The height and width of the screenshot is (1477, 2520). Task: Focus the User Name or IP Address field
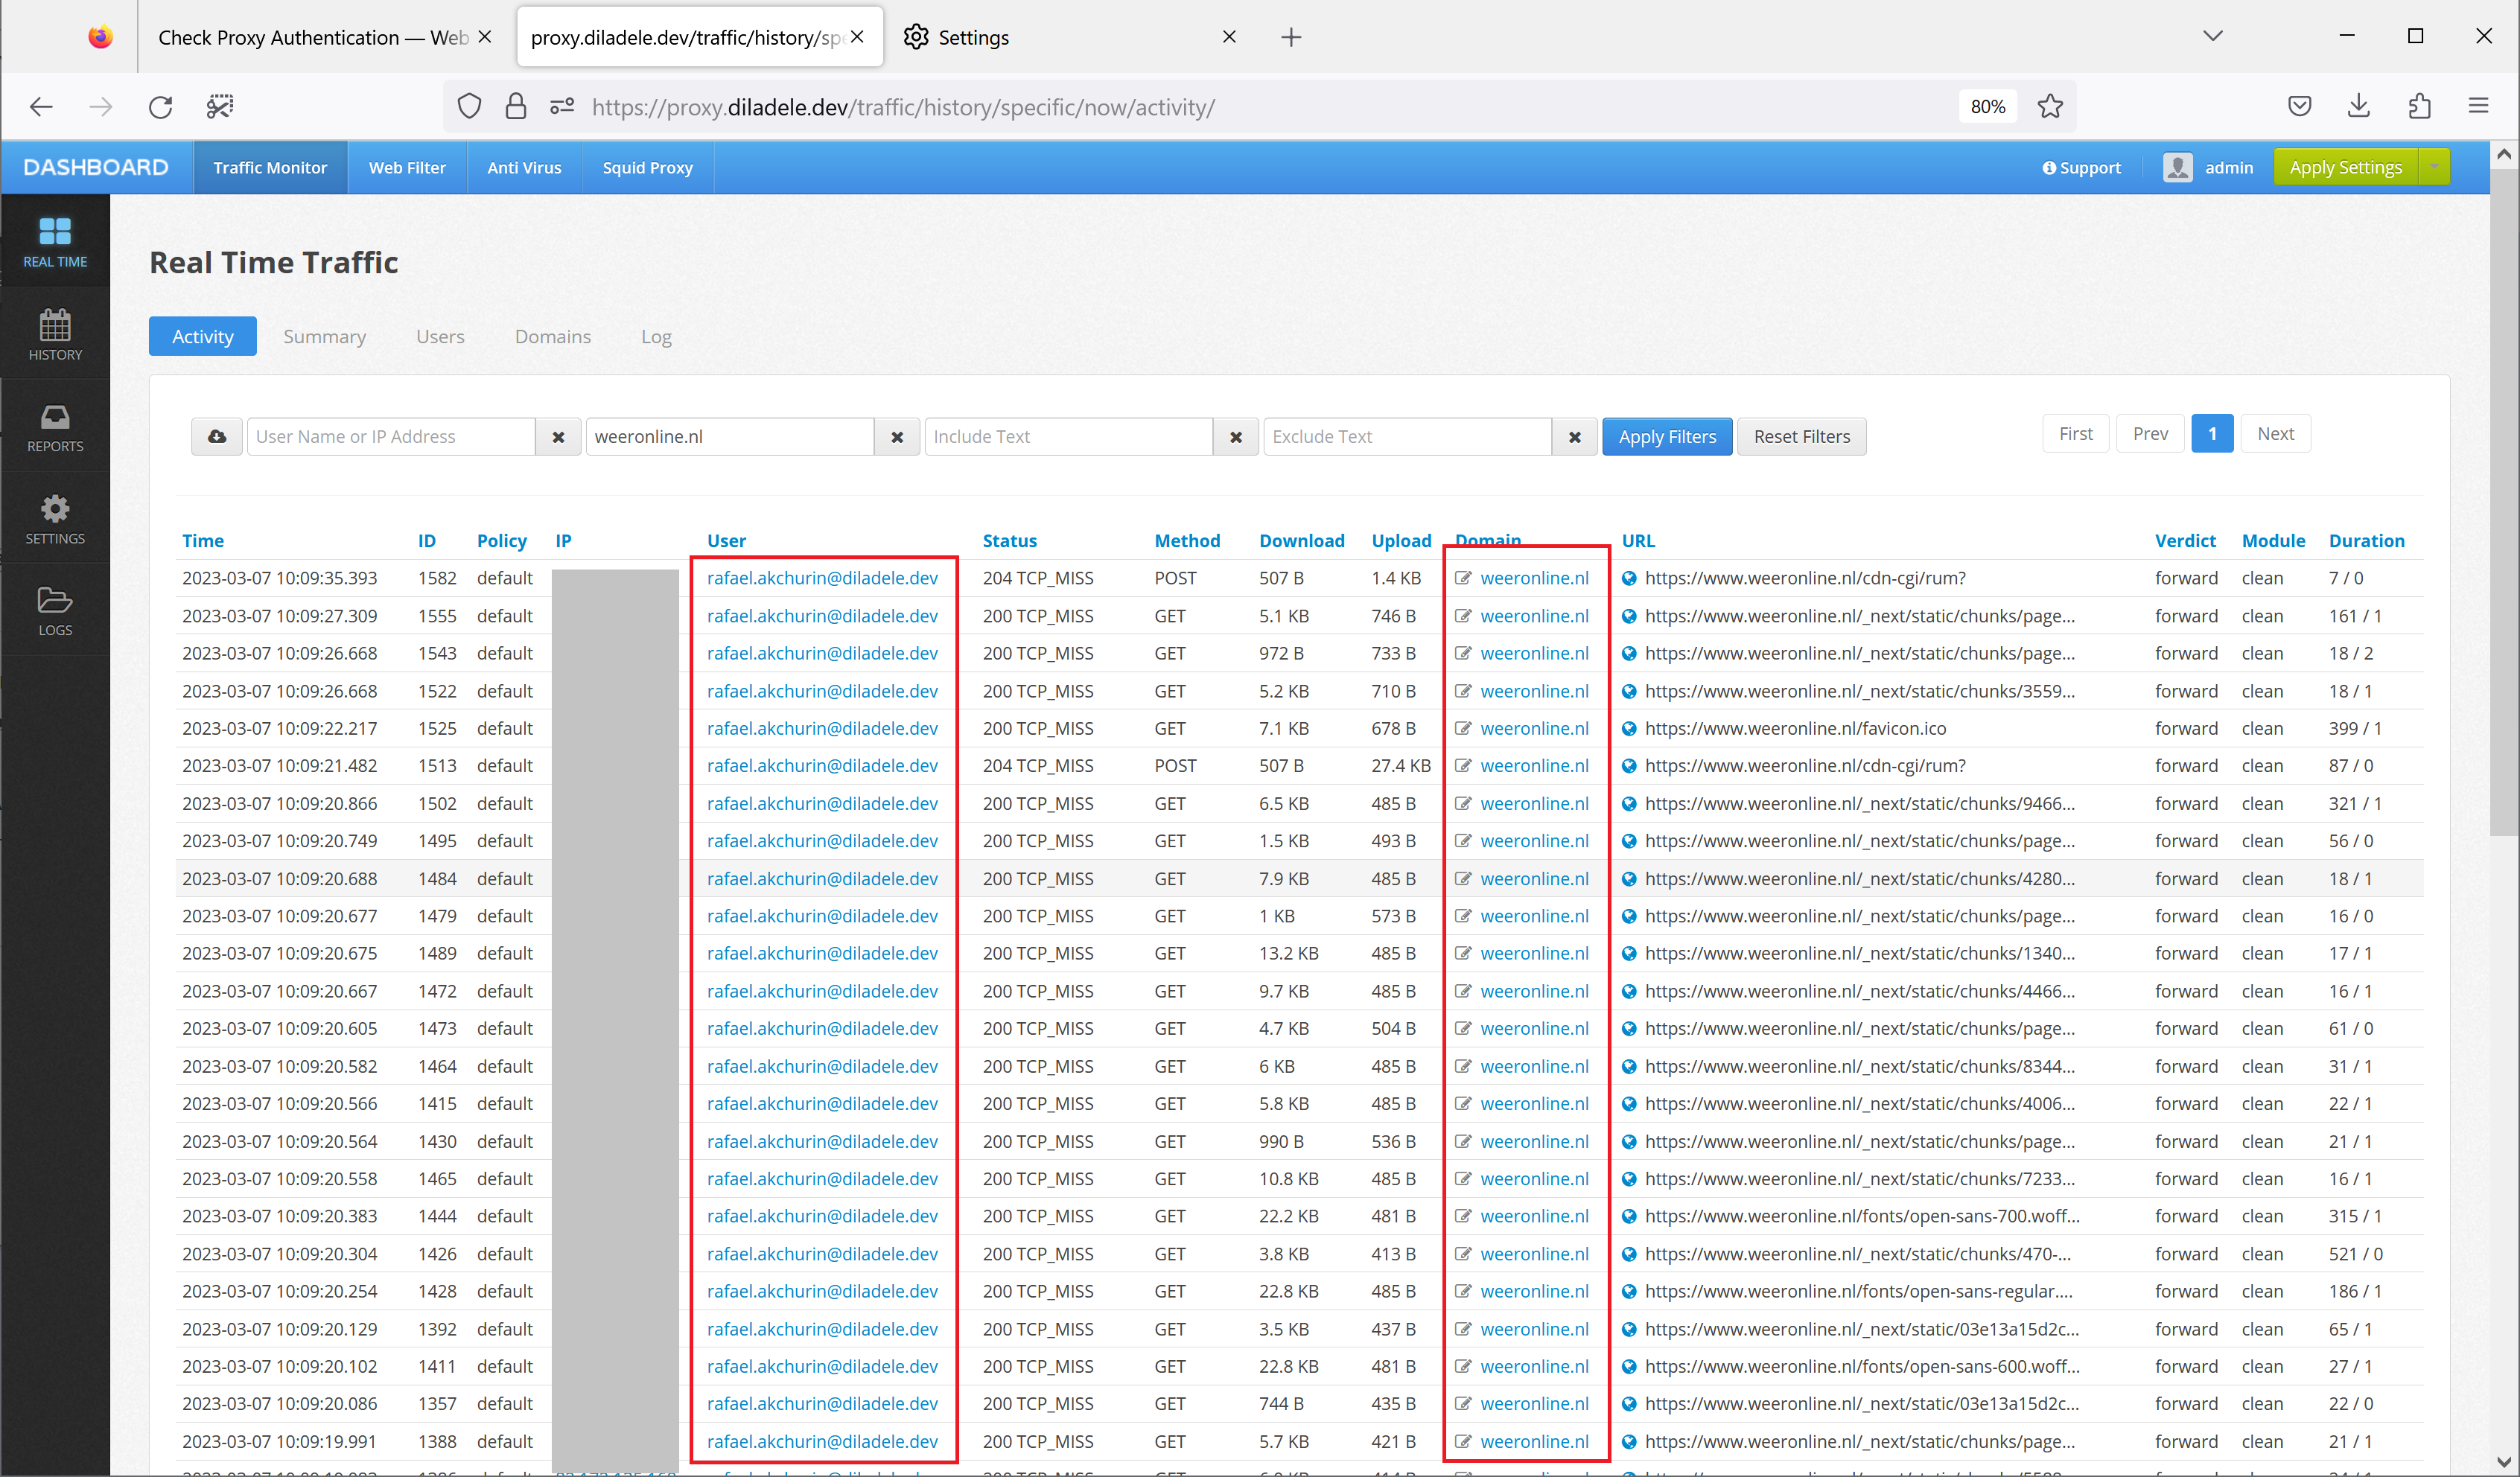[391, 437]
